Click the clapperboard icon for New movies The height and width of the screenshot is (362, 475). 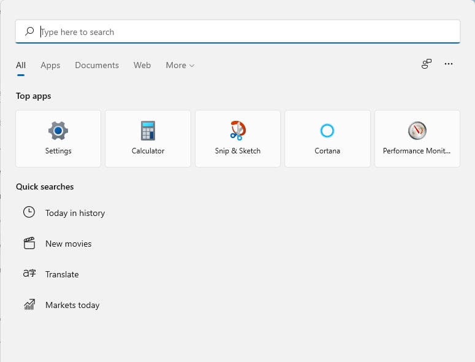[x=29, y=243]
